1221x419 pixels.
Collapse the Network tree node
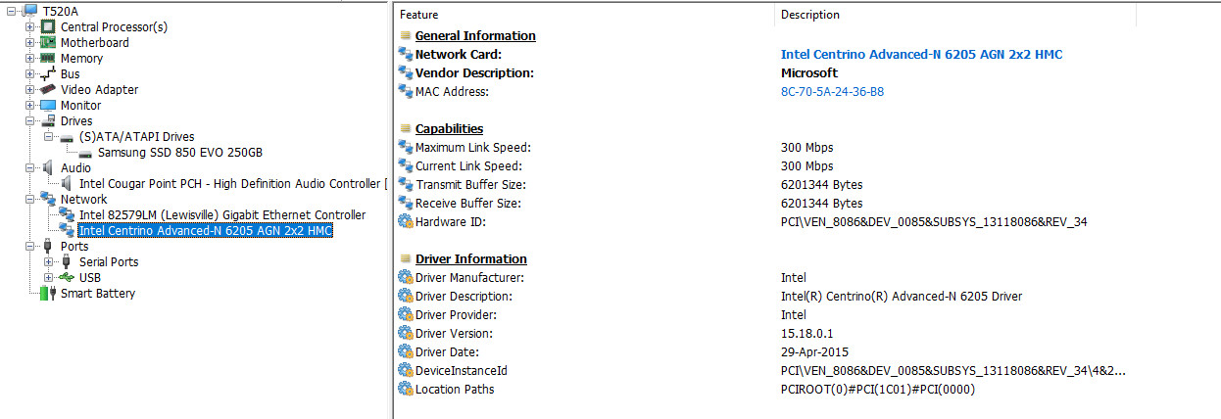point(30,199)
